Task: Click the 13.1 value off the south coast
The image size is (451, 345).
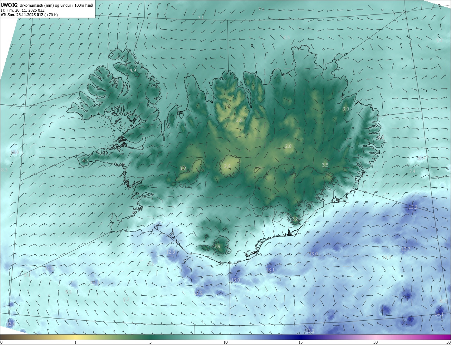Action: [x=270, y=270]
